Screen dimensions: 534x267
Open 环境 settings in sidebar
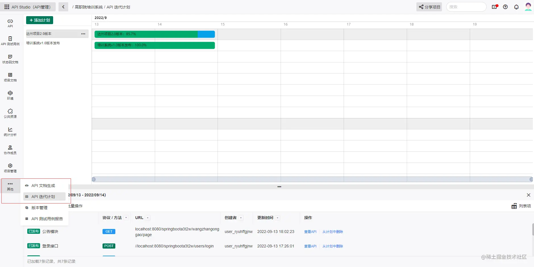(10, 96)
